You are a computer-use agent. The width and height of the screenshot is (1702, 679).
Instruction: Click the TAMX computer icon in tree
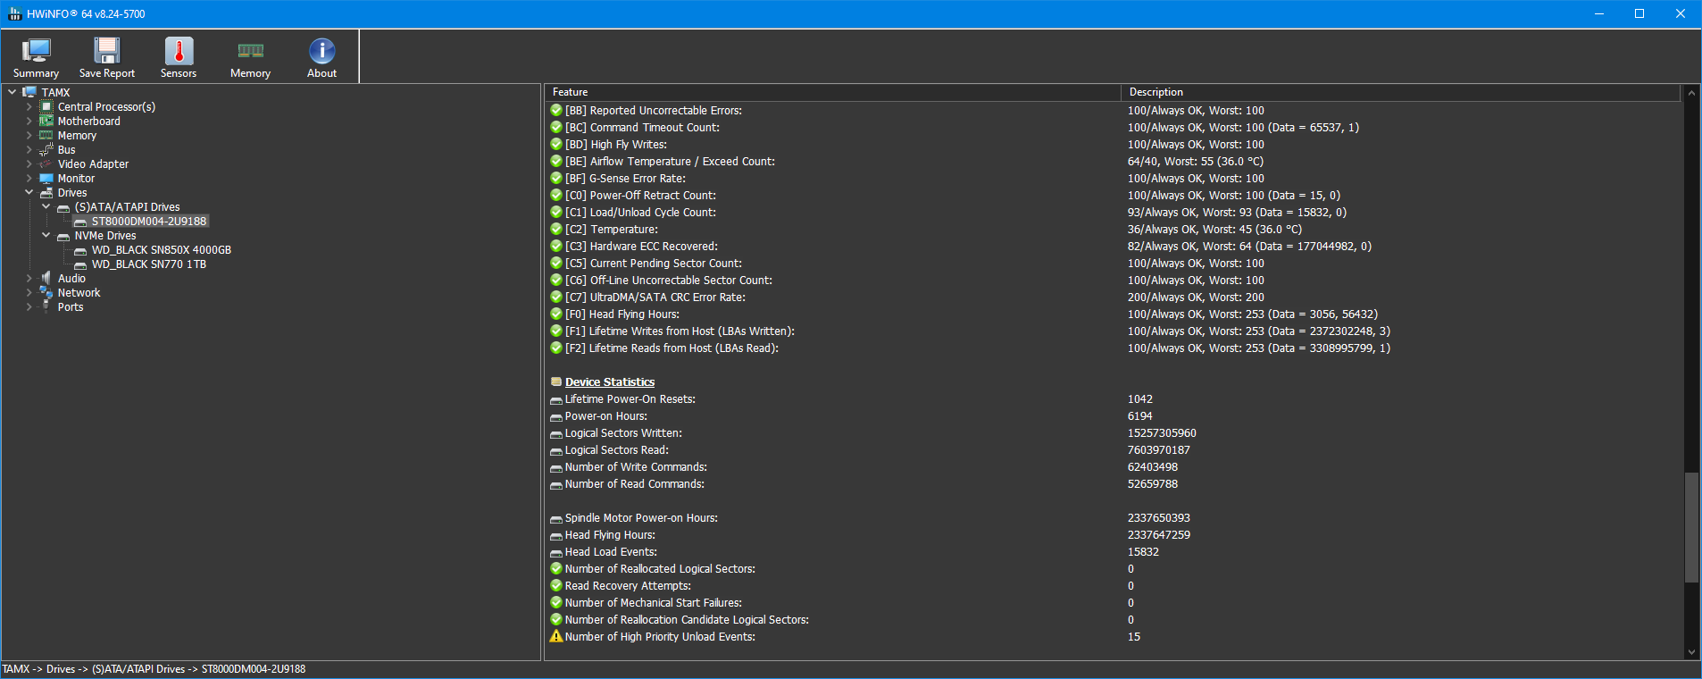pos(29,92)
